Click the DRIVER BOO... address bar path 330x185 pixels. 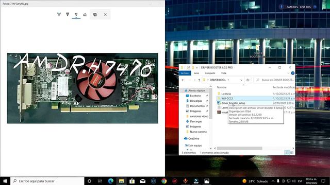[218, 80]
